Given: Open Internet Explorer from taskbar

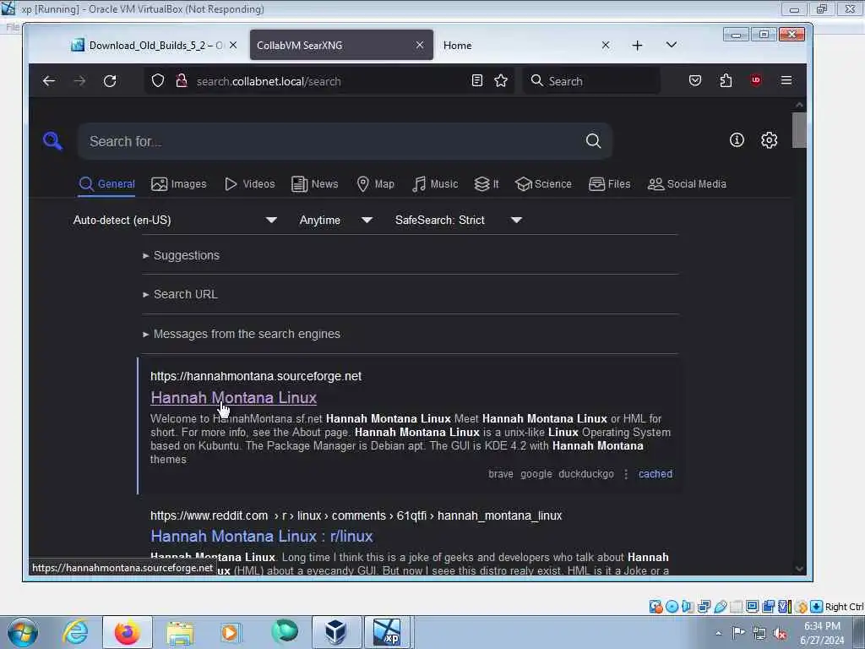Looking at the screenshot, I should point(74,632).
